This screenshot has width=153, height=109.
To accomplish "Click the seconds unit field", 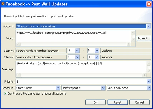I will [x=126, y=57].
